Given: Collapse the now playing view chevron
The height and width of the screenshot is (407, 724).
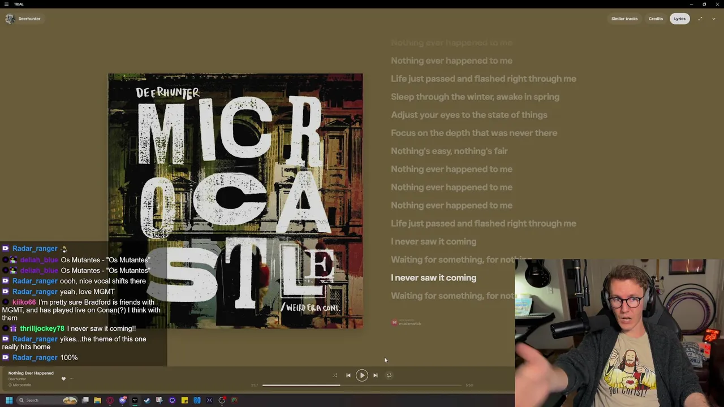Looking at the screenshot, I should click(714, 19).
